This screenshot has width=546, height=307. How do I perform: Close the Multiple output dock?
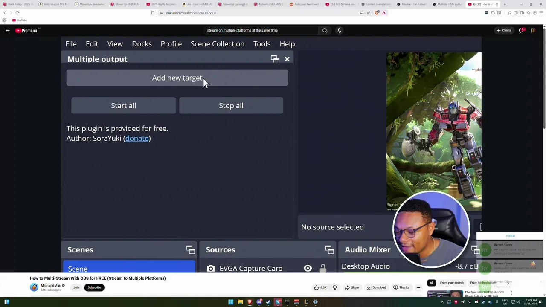click(287, 59)
